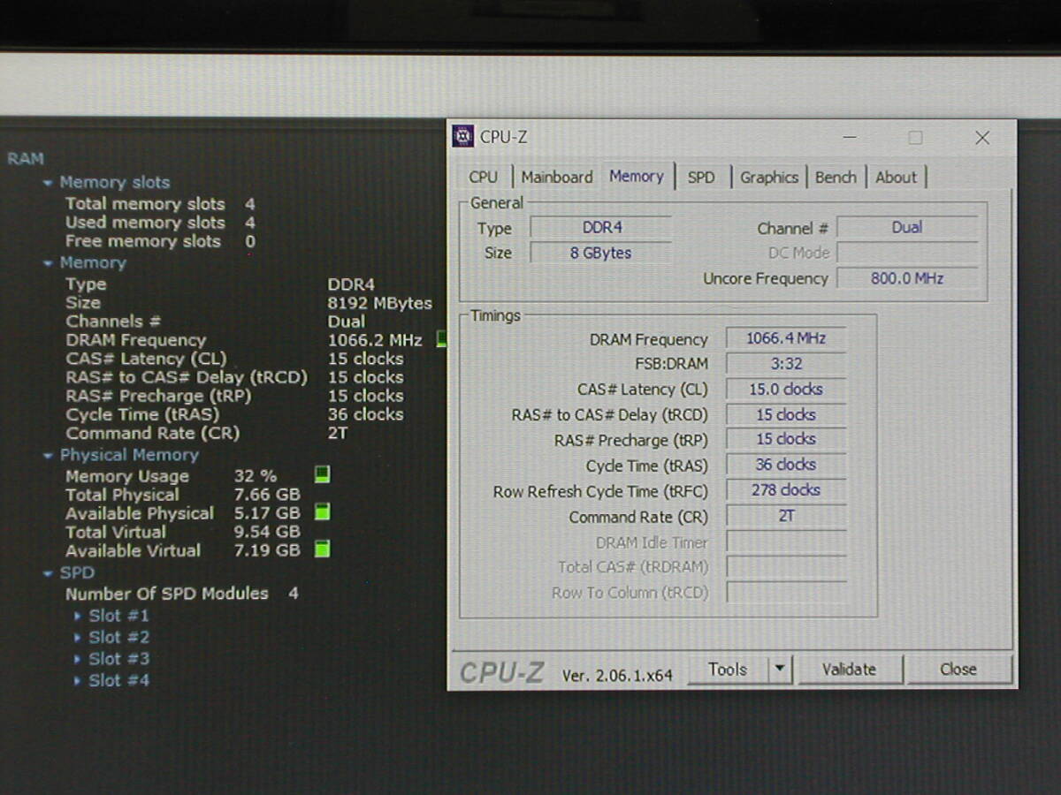Image resolution: width=1061 pixels, height=795 pixels.
Task: Expand Slot #1 details
Action: pyautogui.click(x=78, y=616)
